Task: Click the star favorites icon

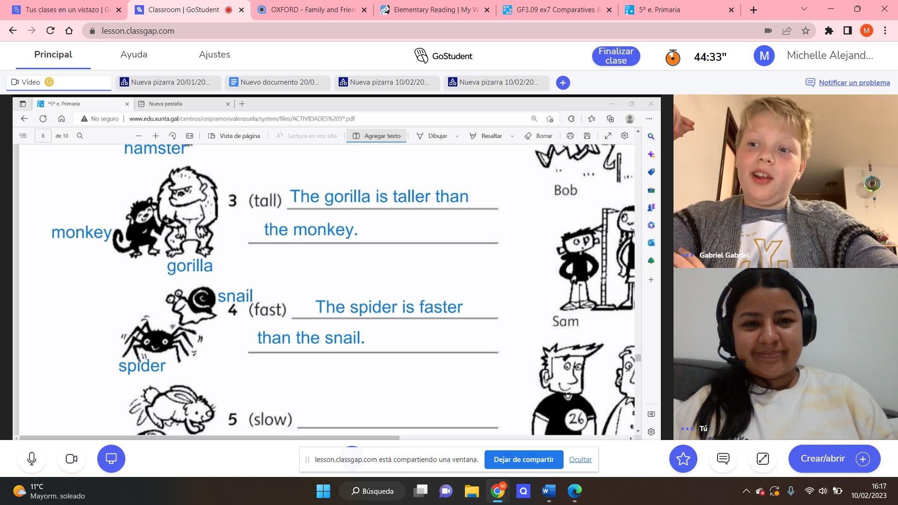Action: click(x=683, y=459)
